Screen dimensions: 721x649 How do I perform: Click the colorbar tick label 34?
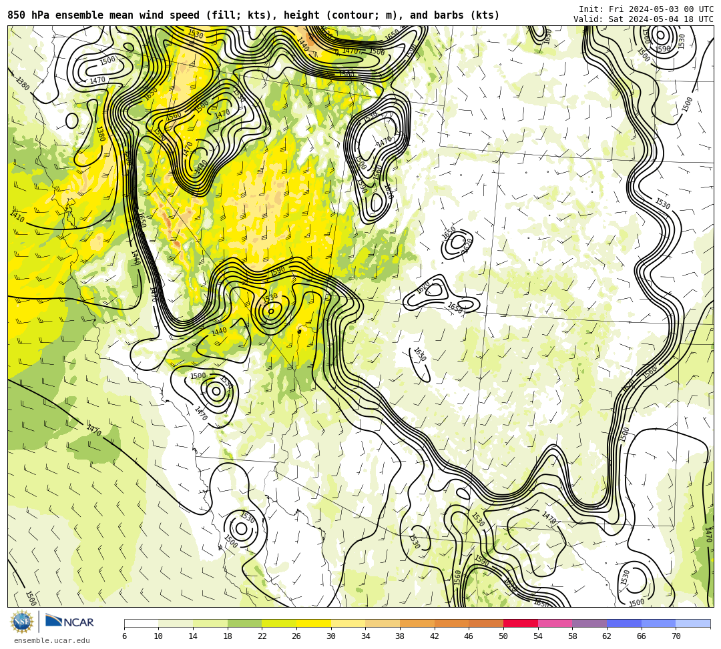pyautogui.click(x=366, y=636)
